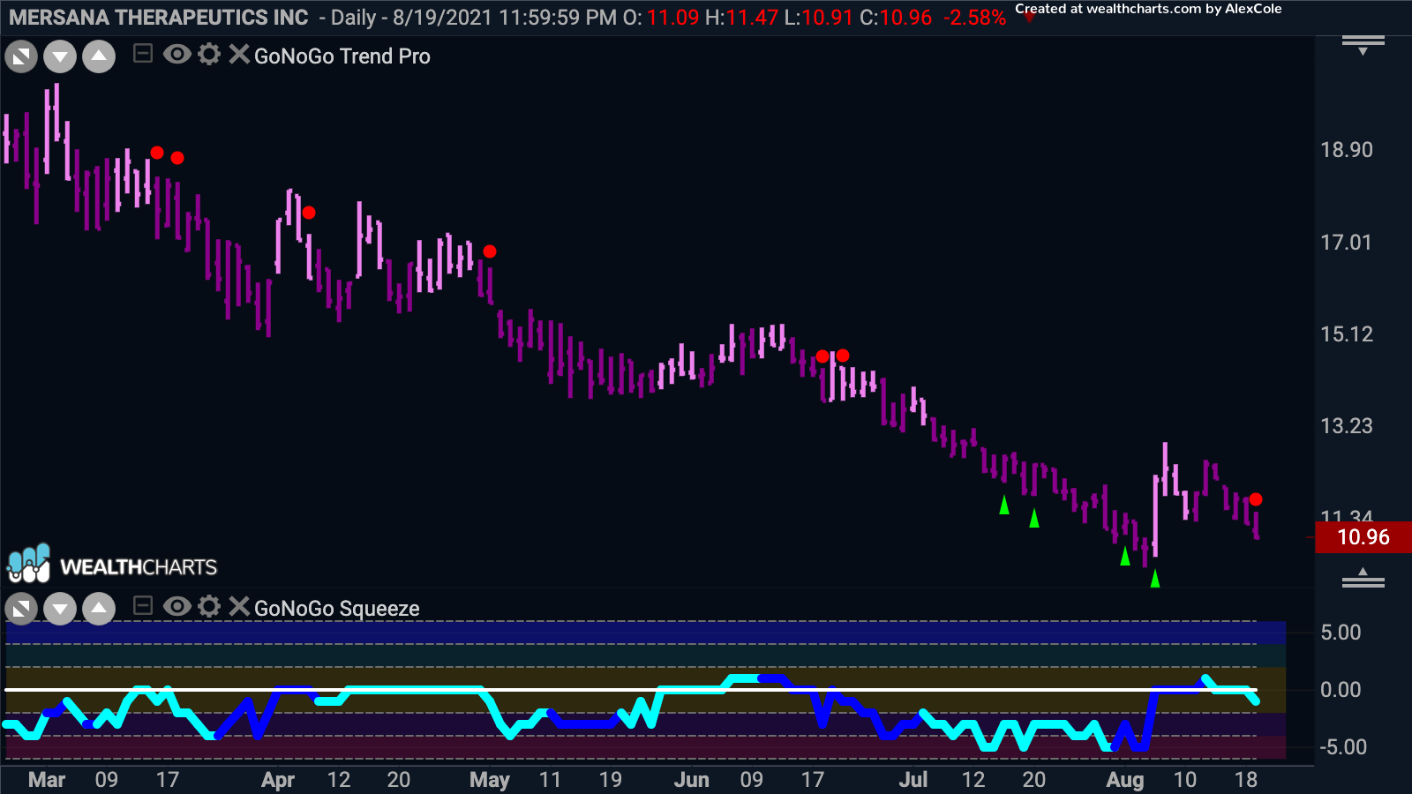Click the 5.00 squeeze axis label
1412x794 pixels.
[1341, 633]
